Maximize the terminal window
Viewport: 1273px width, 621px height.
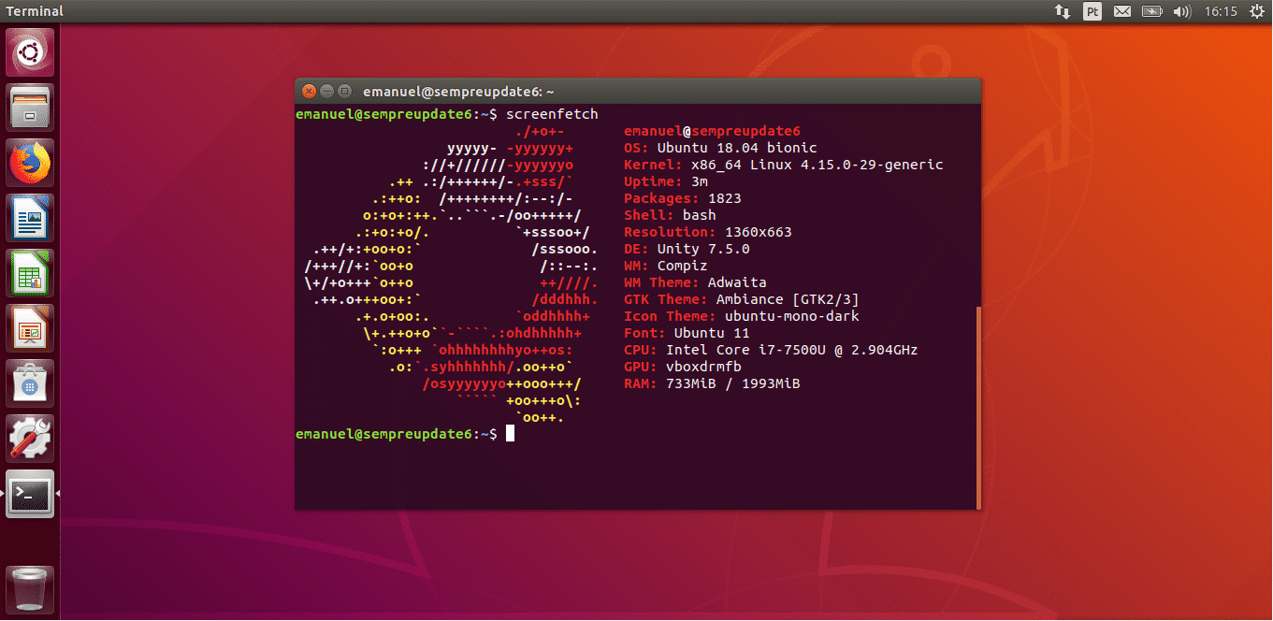click(x=344, y=92)
